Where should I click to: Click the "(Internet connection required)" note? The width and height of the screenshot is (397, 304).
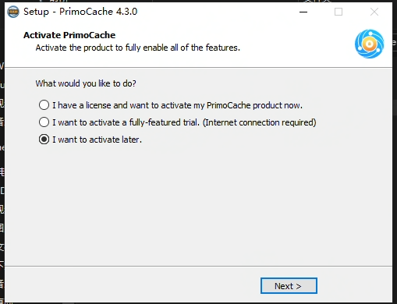(x=260, y=122)
